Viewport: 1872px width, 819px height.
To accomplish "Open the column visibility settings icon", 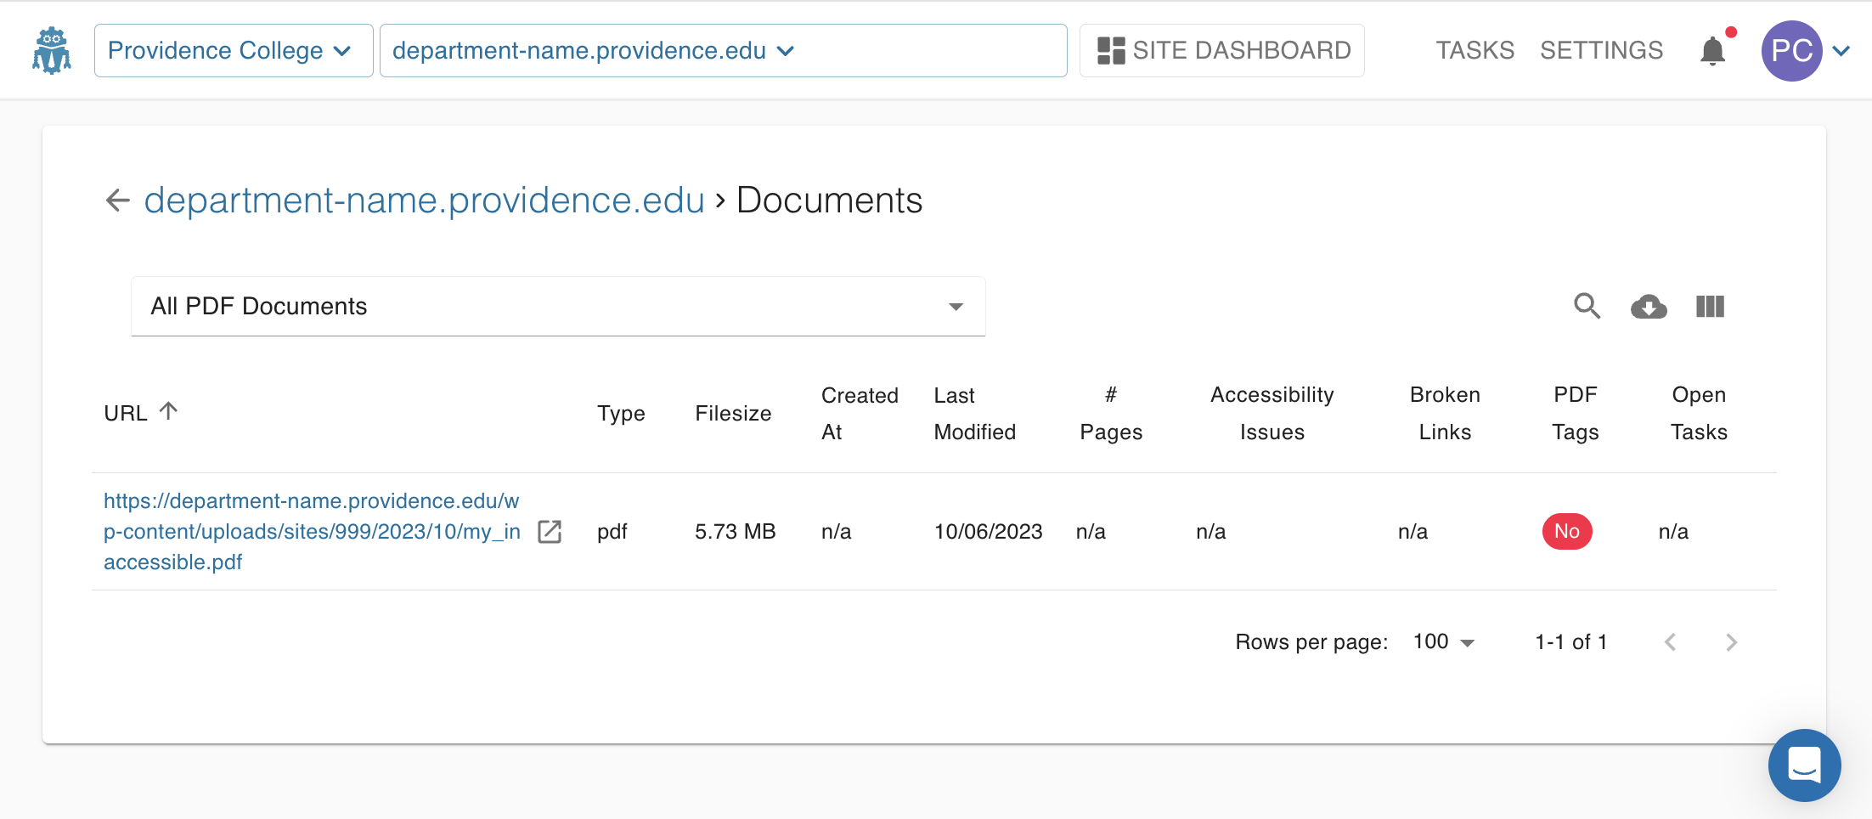I will [1710, 307].
